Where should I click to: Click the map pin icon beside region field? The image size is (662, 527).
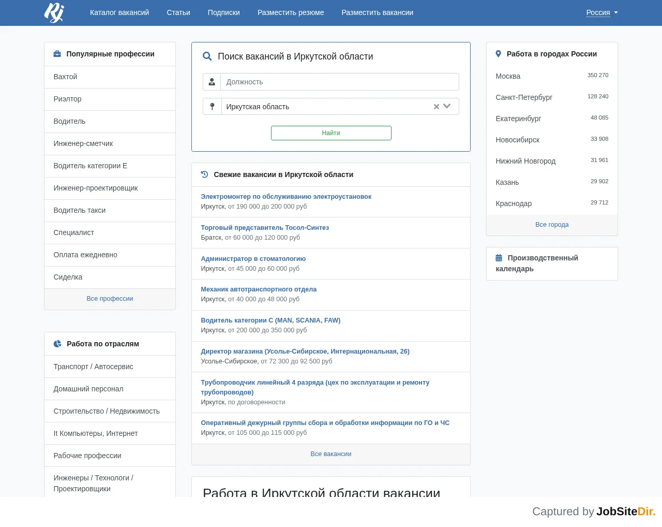pyautogui.click(x=212, y=106)
